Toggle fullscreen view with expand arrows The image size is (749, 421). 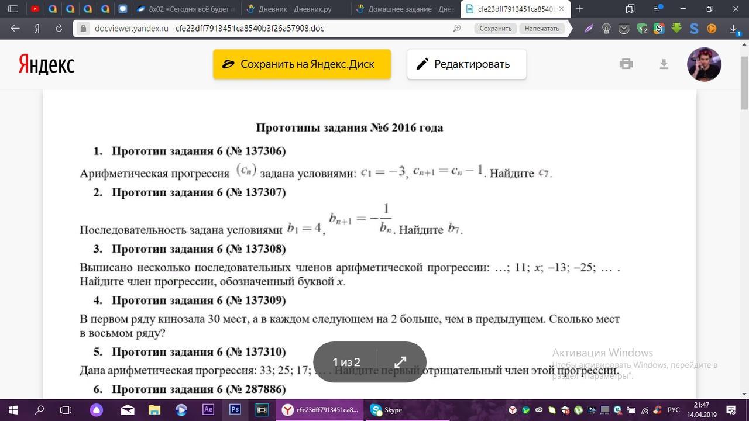pyautogui.click(x=400, y=362)
